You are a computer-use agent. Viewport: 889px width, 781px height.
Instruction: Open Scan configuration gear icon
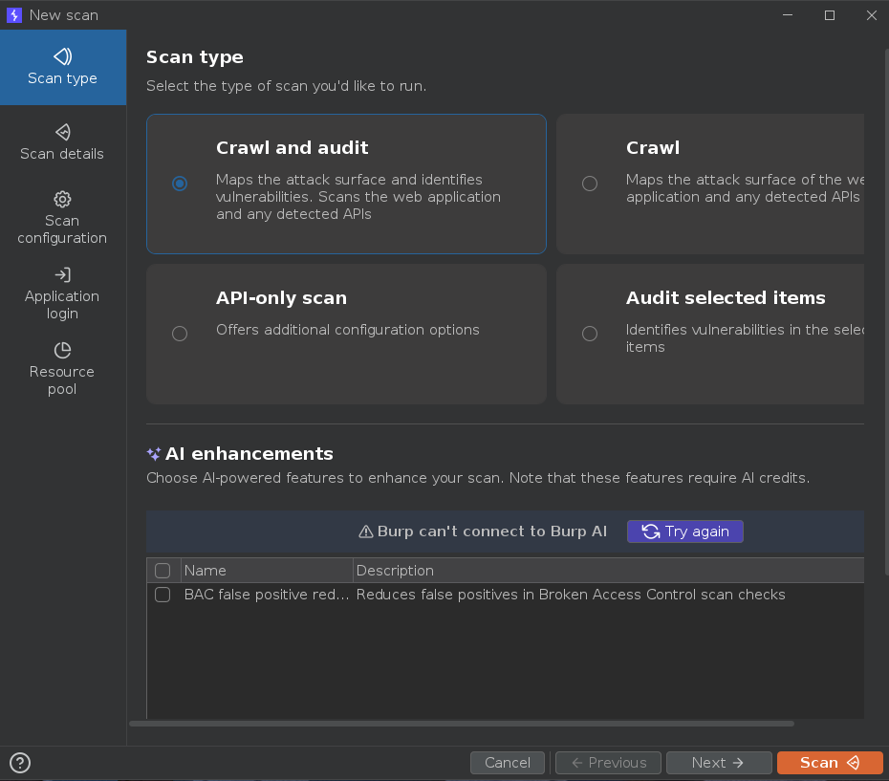(x=62, y=199)
